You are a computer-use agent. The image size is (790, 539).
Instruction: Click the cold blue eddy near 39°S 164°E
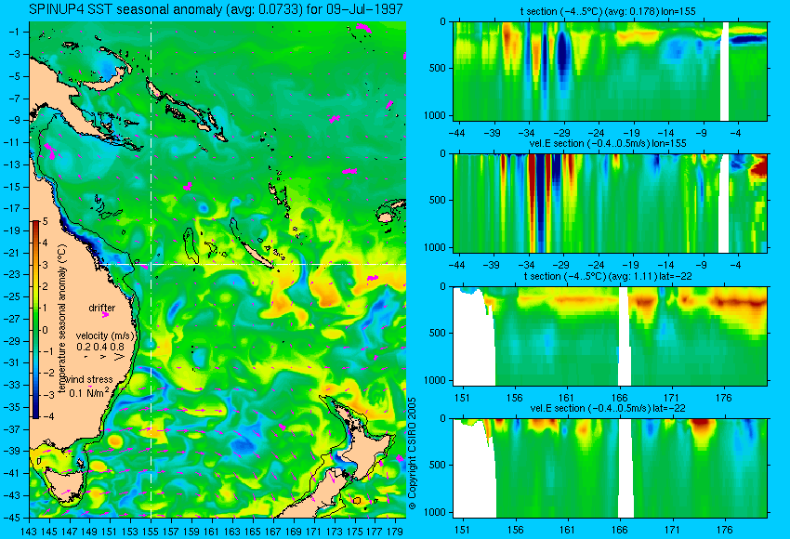point(245,444)
